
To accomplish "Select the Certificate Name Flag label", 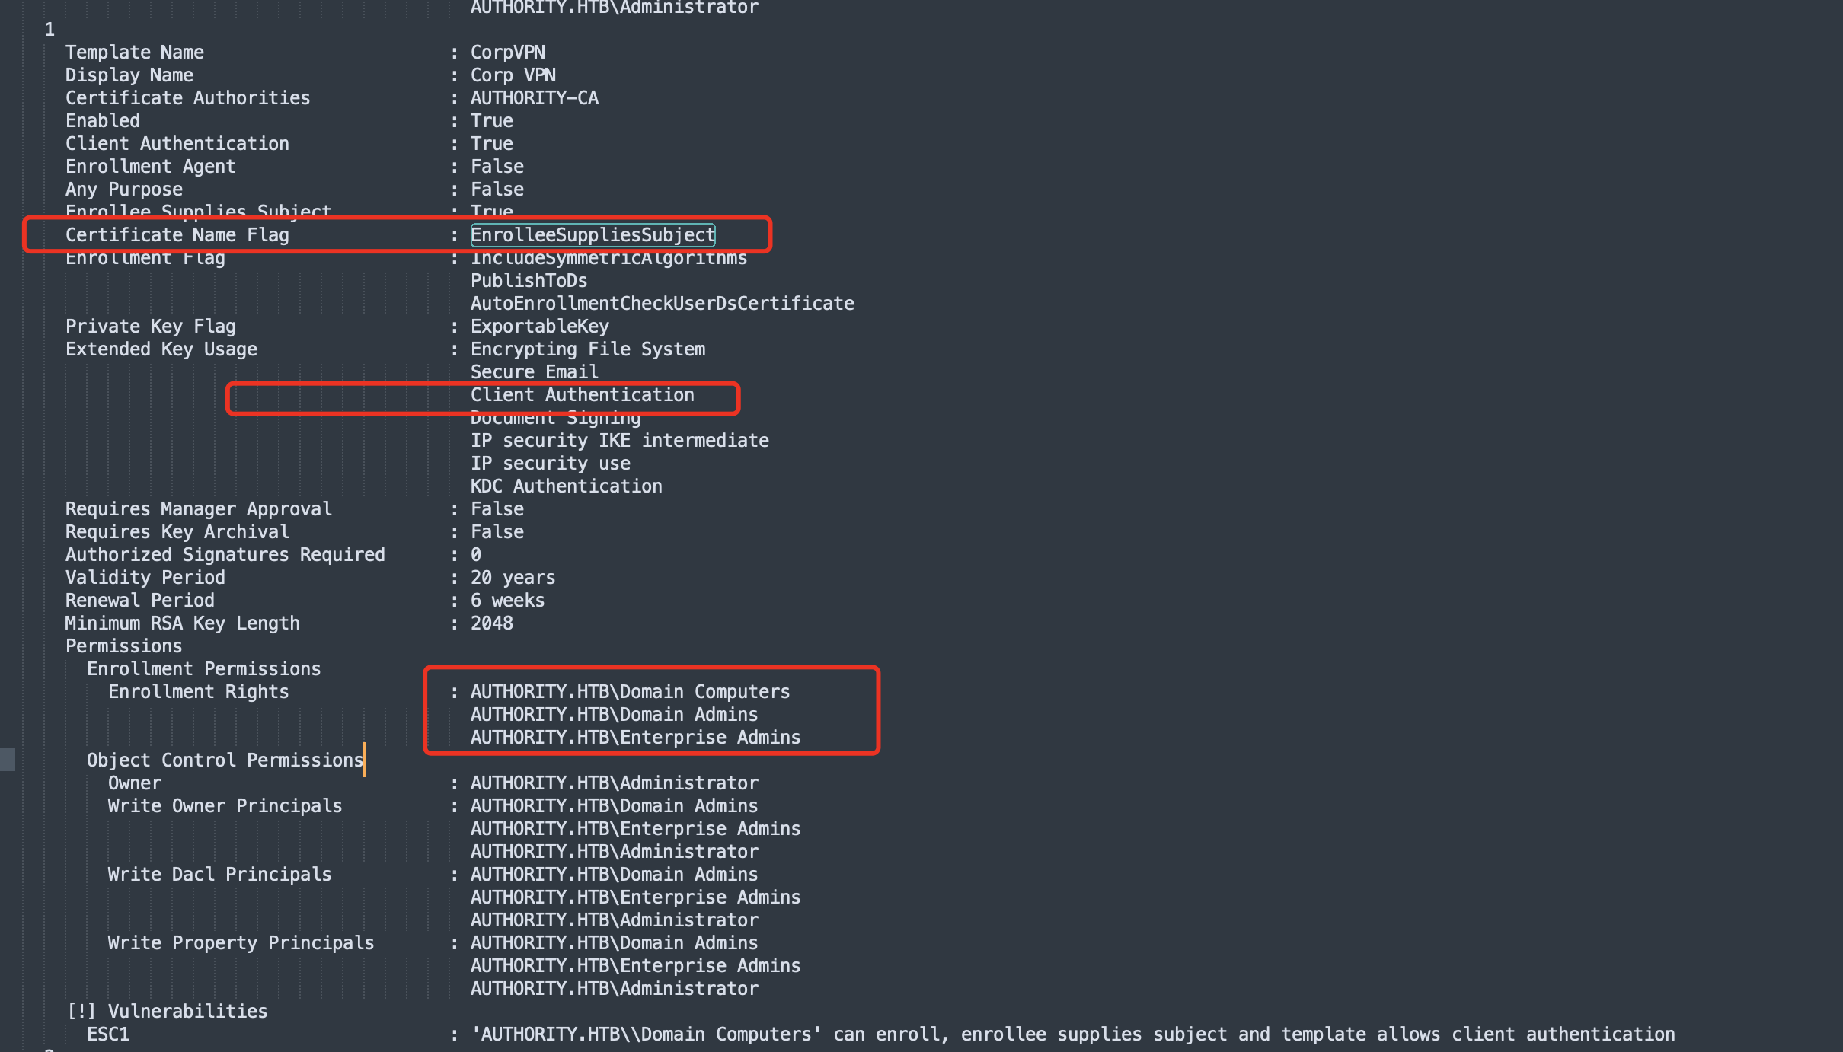I will point(177,235).
